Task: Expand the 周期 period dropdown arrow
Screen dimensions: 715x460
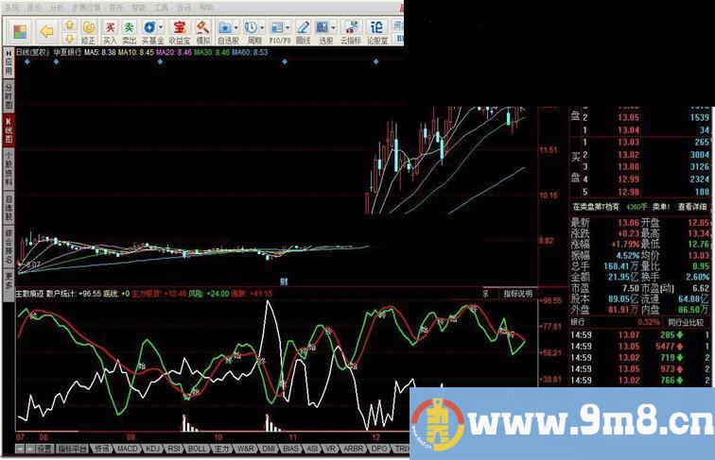Action: (x=263, y=27)
